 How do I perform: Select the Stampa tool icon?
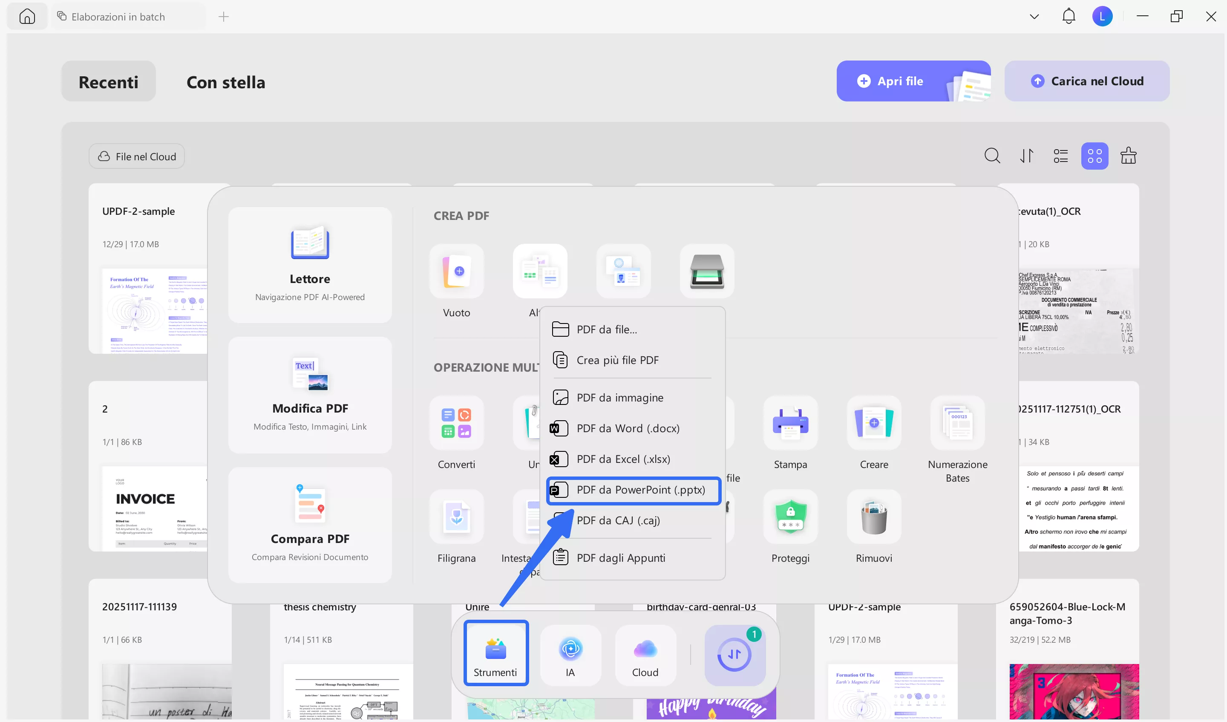click(x=790, y=423)
